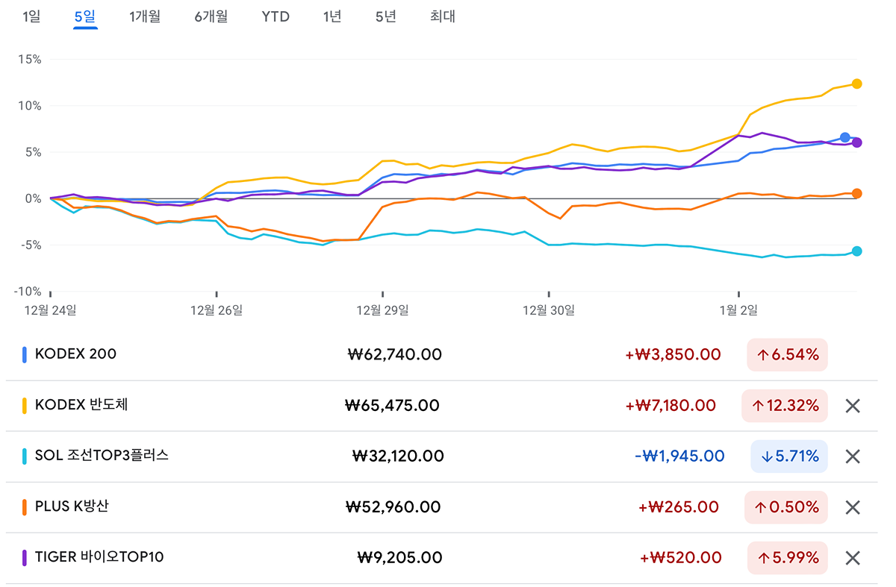Remove SOL 조선TOP3플러스 with its X icon
This screenshot has height=587, width=896.
click(x=853, y=456)
